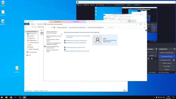This screenshot has height=99, width=176.
Task: Open OBS 'Правка' menu
Action: 86,5
